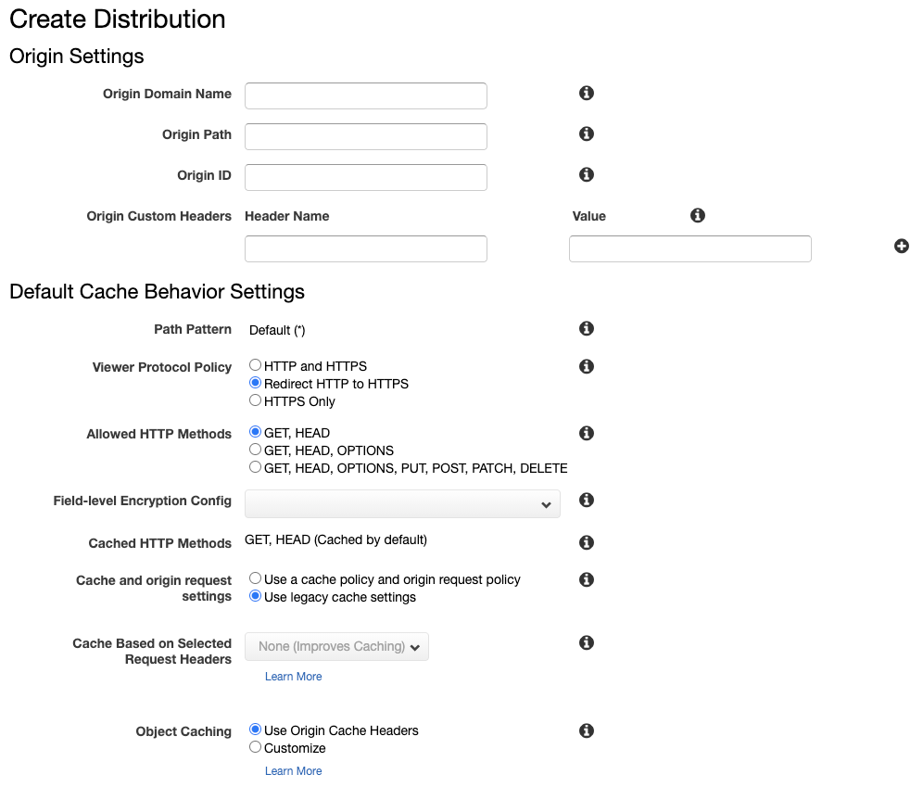This screenshot has width=923, height=787.
Task: Show info for Cache Based on Selected Request Headers
Action: [x=586, y=642]
